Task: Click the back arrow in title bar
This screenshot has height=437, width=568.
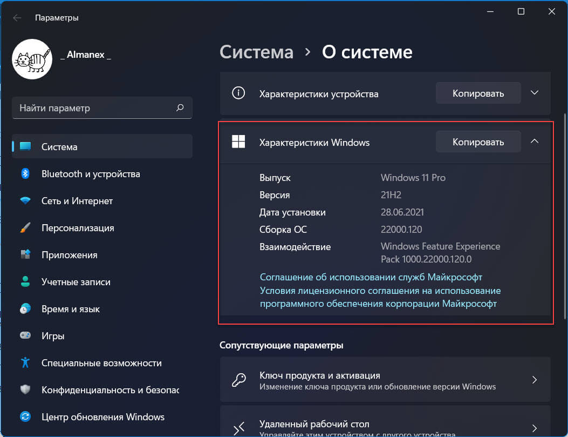Action: tap(17, 18)
